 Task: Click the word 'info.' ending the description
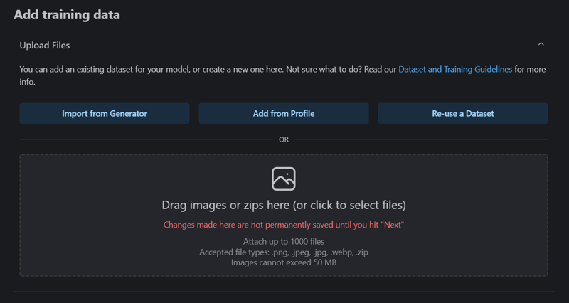click(x=27, y=82)
